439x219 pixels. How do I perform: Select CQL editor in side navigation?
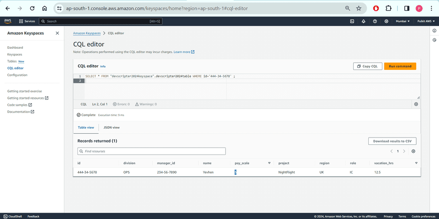(15, 68)
